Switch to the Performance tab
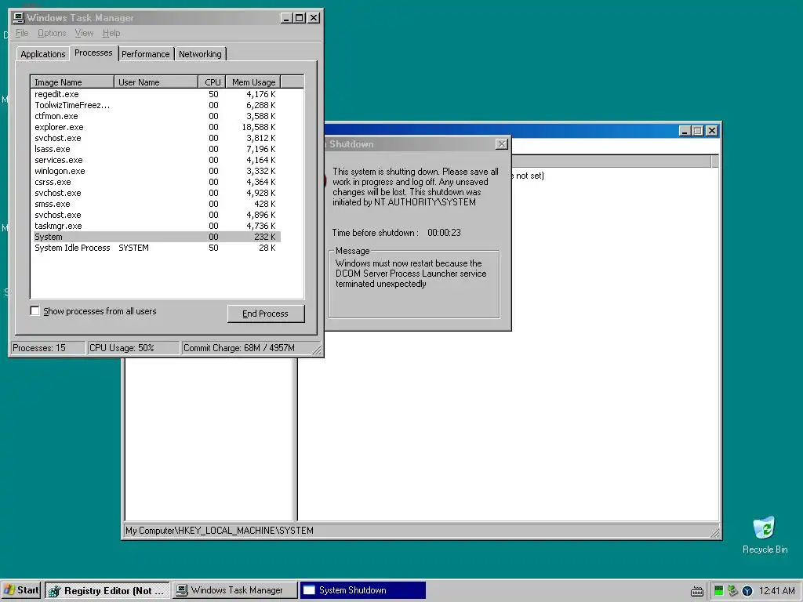Viewport: 803px width, 602px height. click(145, 54)
